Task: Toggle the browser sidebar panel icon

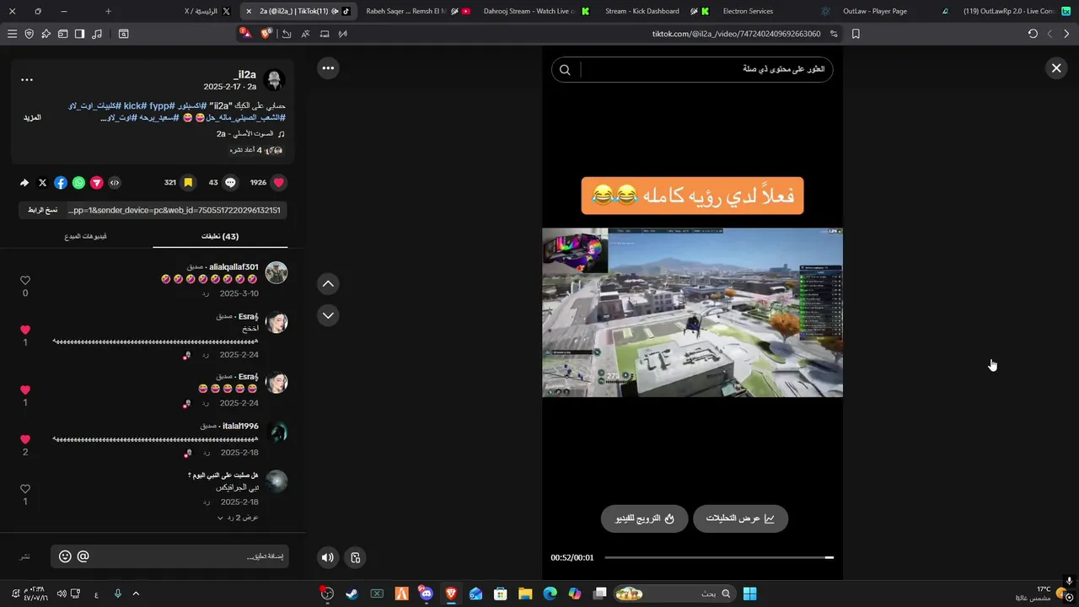Action: (x=79, y=34)
